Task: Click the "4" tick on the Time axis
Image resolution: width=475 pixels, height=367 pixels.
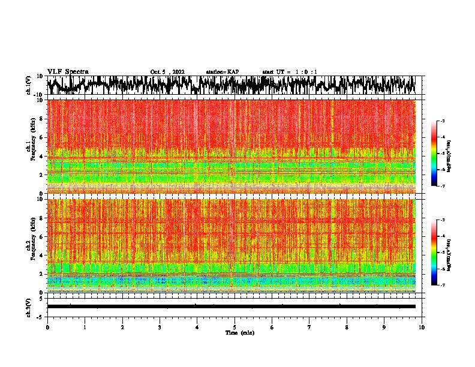Action: (x=197, y=327)
